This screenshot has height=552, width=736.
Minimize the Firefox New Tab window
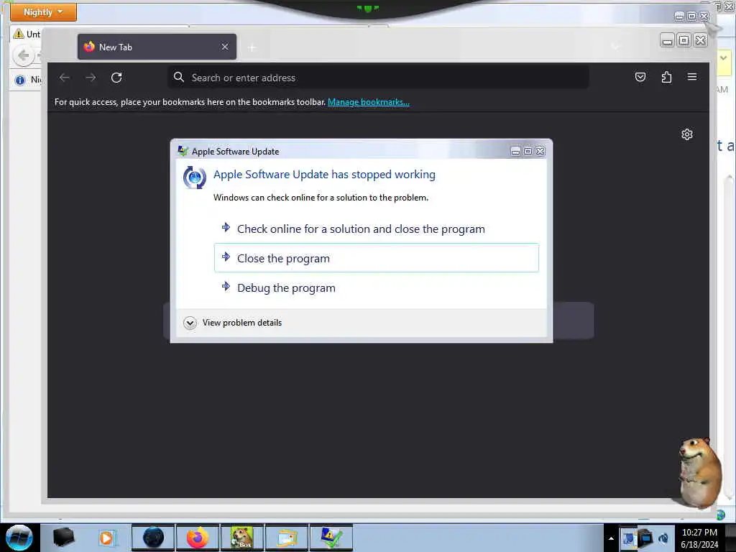click(x=667, y=40)
